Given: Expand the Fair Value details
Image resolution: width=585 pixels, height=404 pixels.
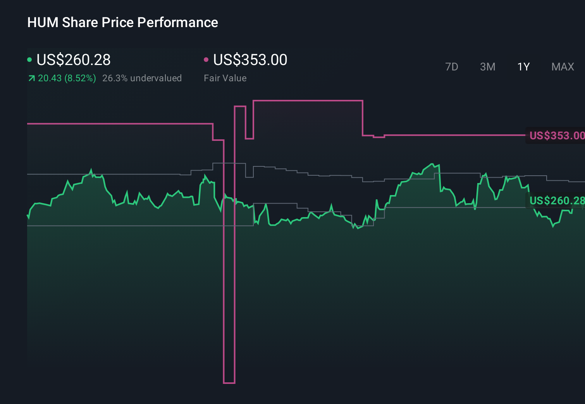Looking at the screenshot, I should pyautogui.click(x=225, y=78).
